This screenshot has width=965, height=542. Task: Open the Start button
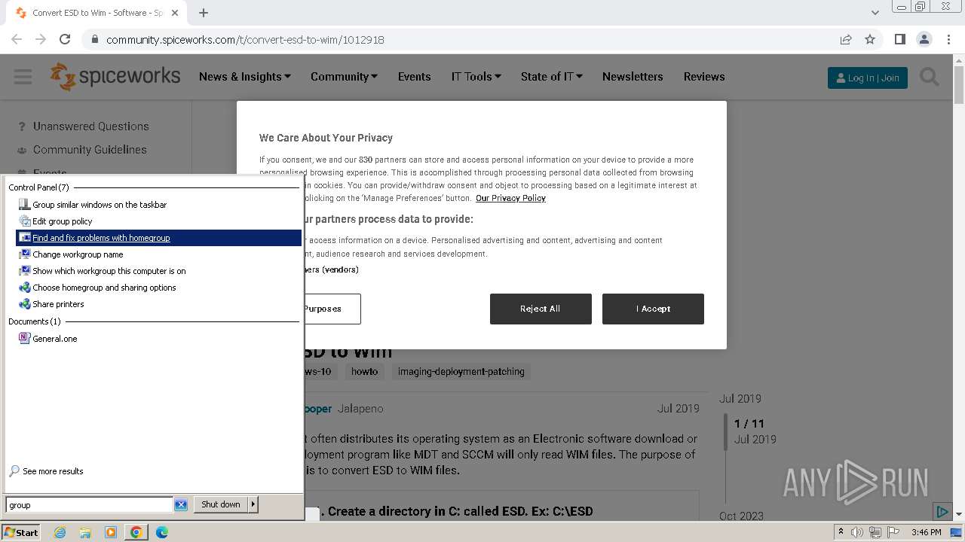tap(21, 532)
